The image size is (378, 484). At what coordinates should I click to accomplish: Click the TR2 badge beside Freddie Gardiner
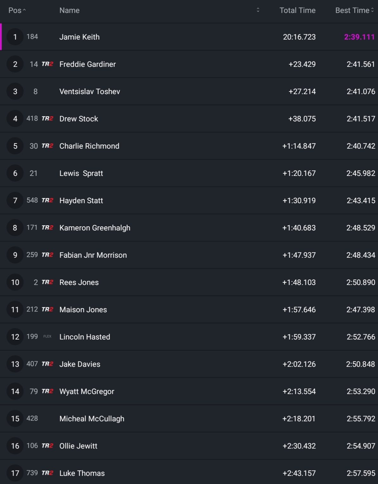pos(47,64)
